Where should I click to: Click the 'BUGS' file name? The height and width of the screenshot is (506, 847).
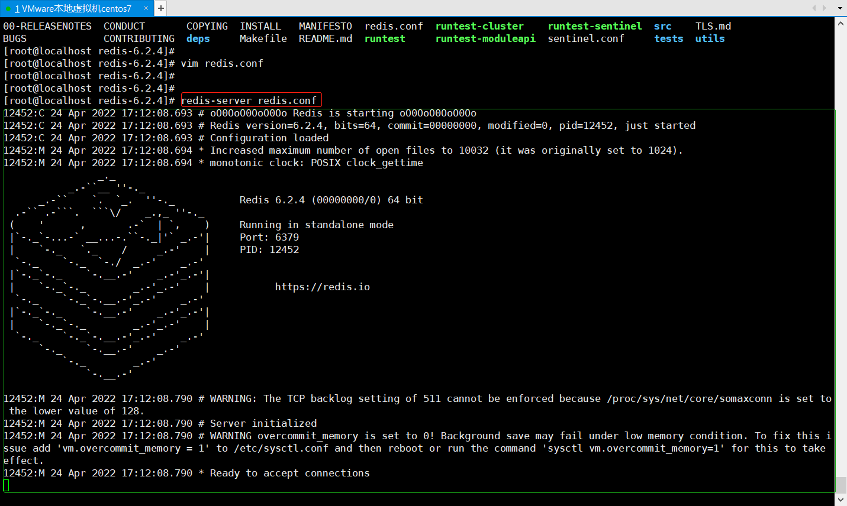pyautogui.click(x=15, y=38)
